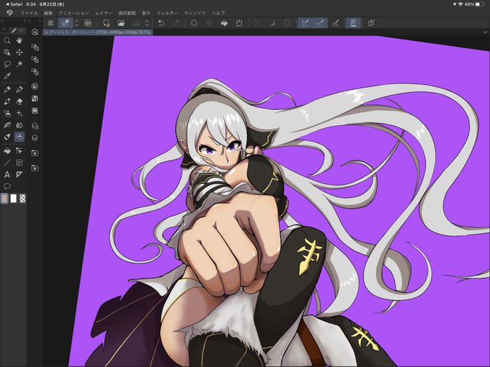Click the Undo arrow in command bar

point(161,23)
